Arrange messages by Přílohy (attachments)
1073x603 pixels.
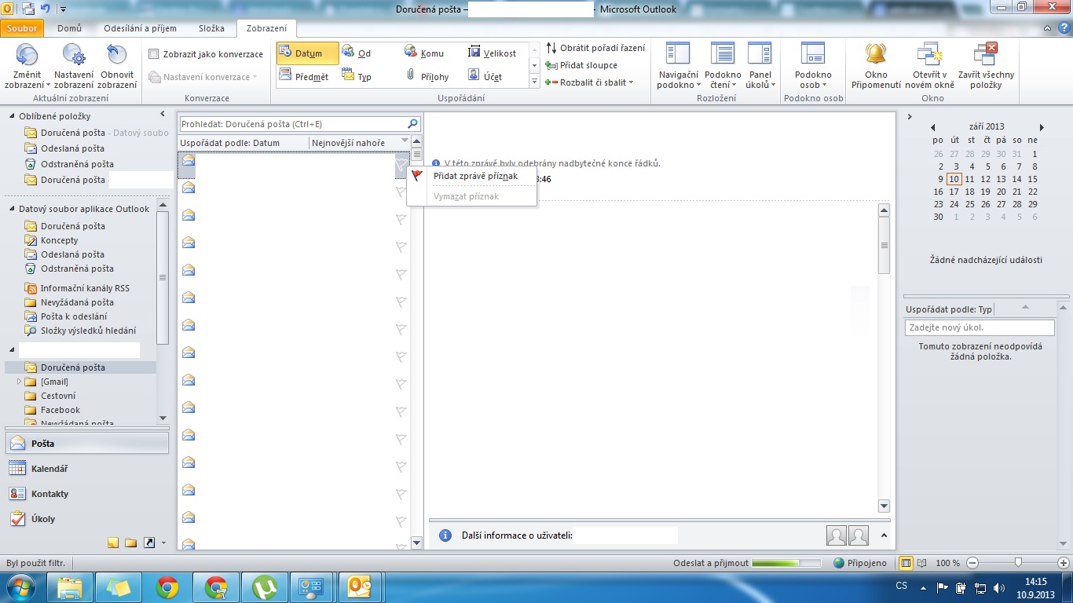click(427, 77)
